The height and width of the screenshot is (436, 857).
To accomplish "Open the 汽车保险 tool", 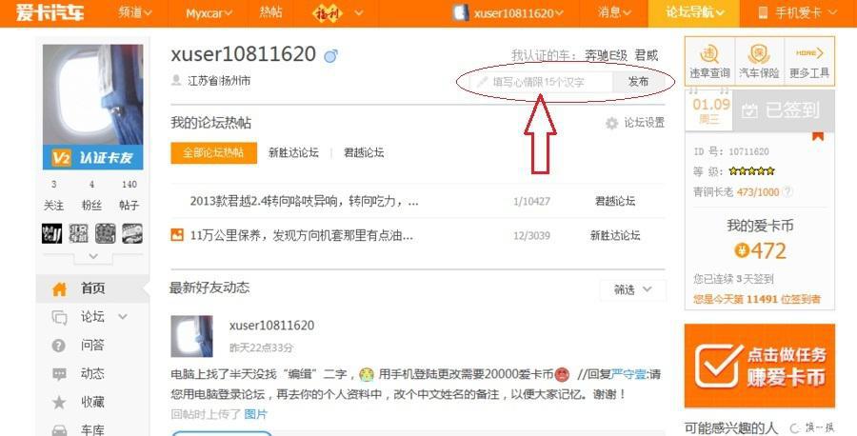I will 759,61.
